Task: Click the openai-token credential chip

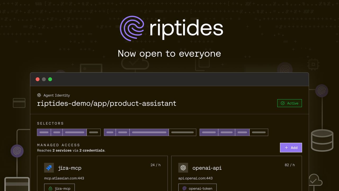Action: click(197, 188)
